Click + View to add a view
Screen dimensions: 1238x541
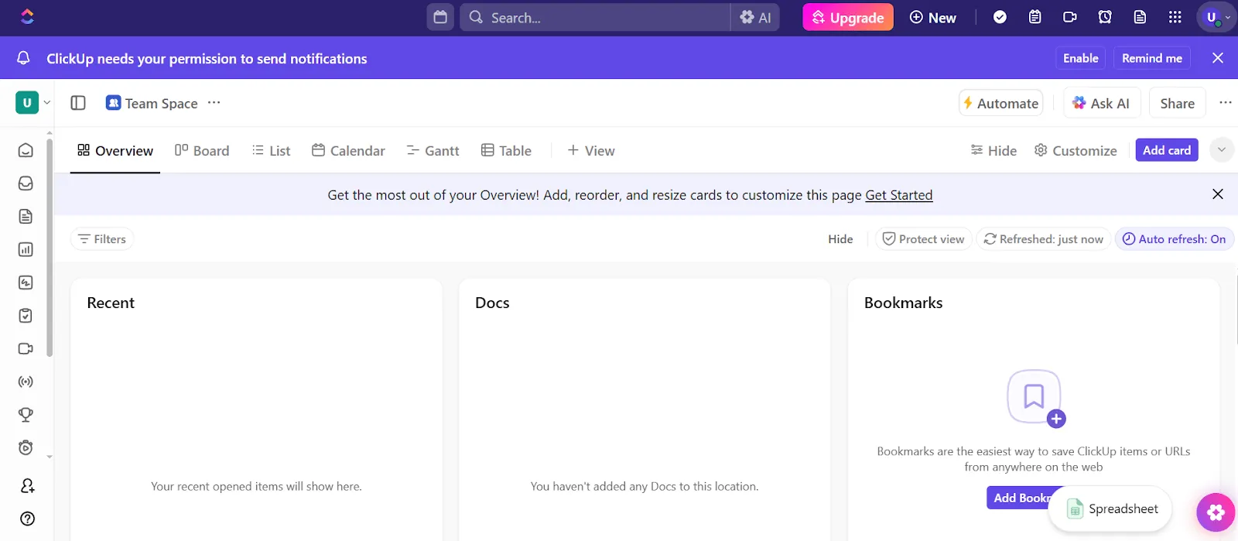591,150
